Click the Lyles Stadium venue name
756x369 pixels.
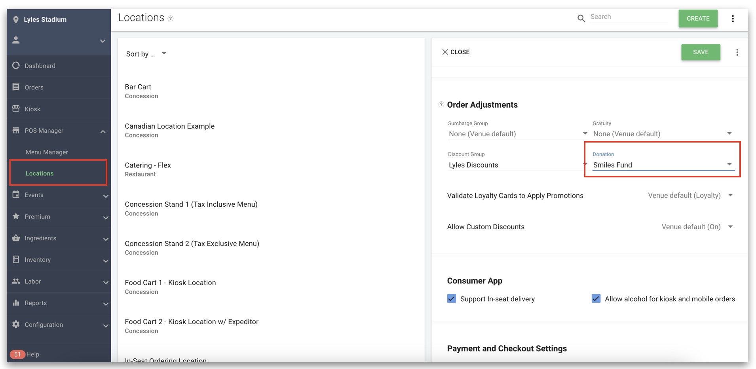pos(45,19)
